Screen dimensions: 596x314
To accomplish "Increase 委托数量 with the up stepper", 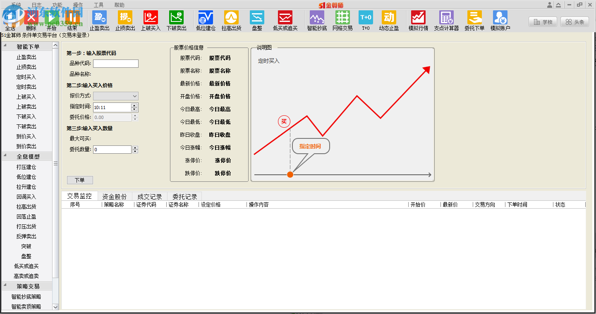I will click(135, 148).
